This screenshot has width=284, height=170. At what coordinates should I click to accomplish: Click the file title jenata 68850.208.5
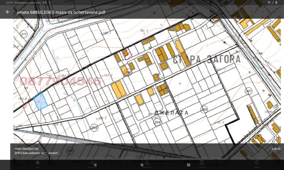tap(61, 12)
